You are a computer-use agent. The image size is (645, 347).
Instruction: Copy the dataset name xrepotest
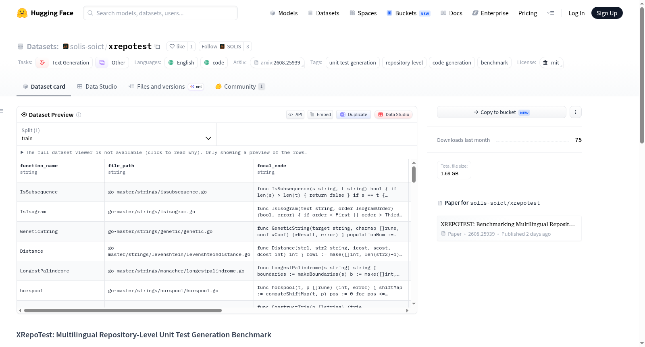click(x=157, y=46)
